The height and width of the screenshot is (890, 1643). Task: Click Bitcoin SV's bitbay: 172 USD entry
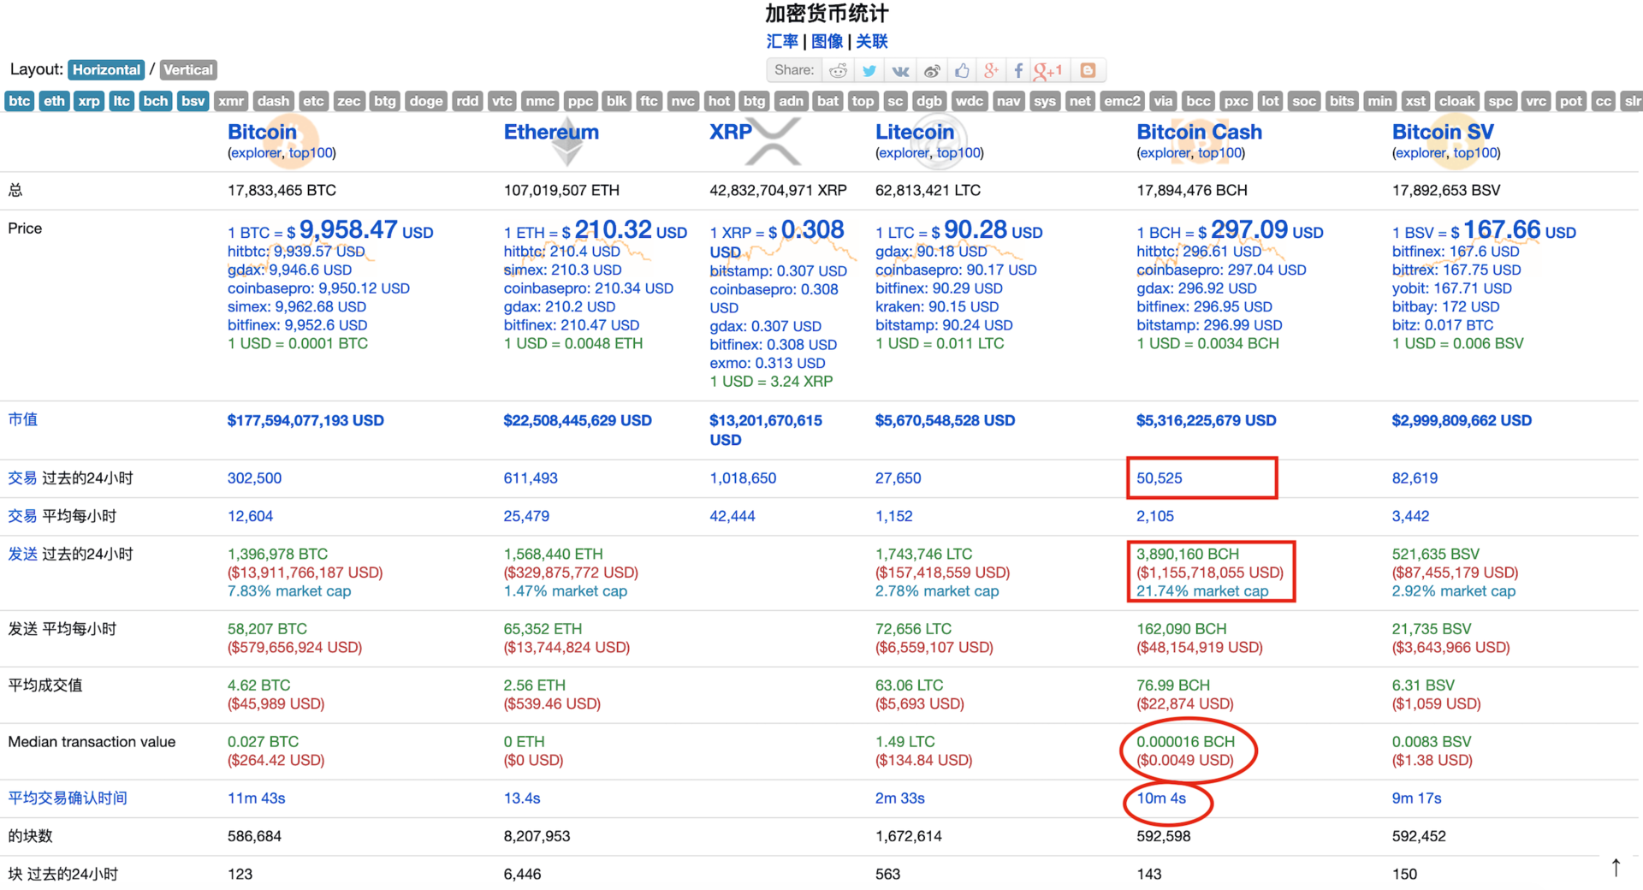(x=1445, y=306)
